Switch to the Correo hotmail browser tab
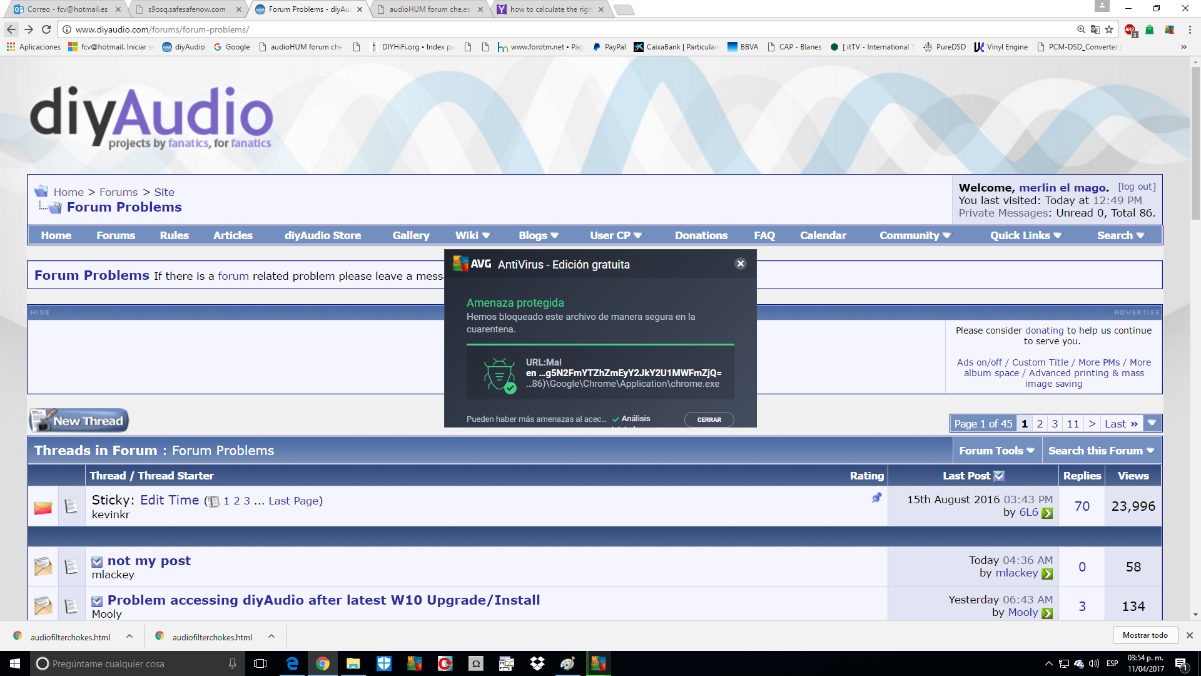The width and height of the screenshot is (1201, 676). click(67, 9)
